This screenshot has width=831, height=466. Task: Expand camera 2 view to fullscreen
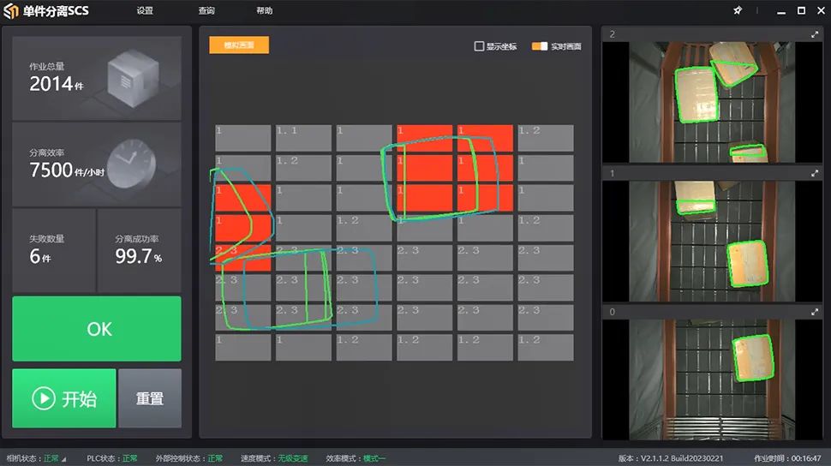pos(815,34)
